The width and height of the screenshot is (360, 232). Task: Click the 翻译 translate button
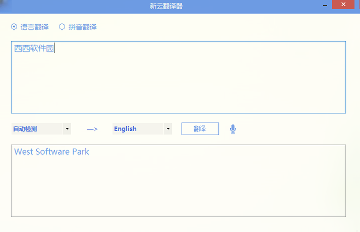(200, 129)
